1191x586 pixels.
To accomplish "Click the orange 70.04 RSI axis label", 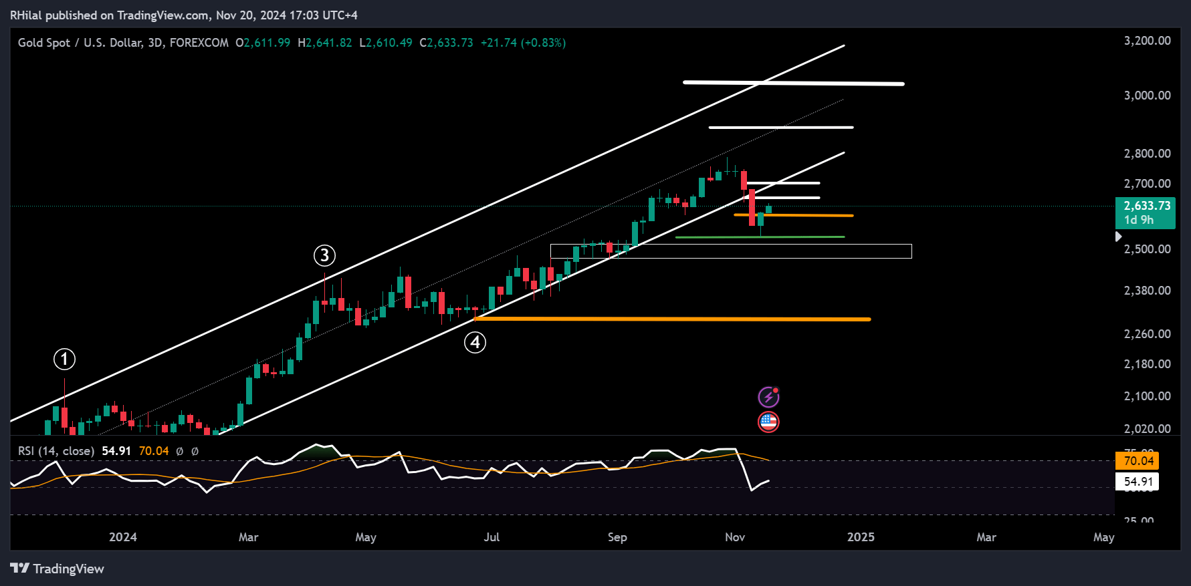I will 1138,461.
